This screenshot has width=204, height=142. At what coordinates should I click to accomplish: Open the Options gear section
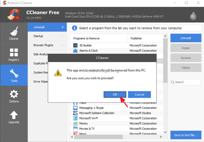point(14,96)
